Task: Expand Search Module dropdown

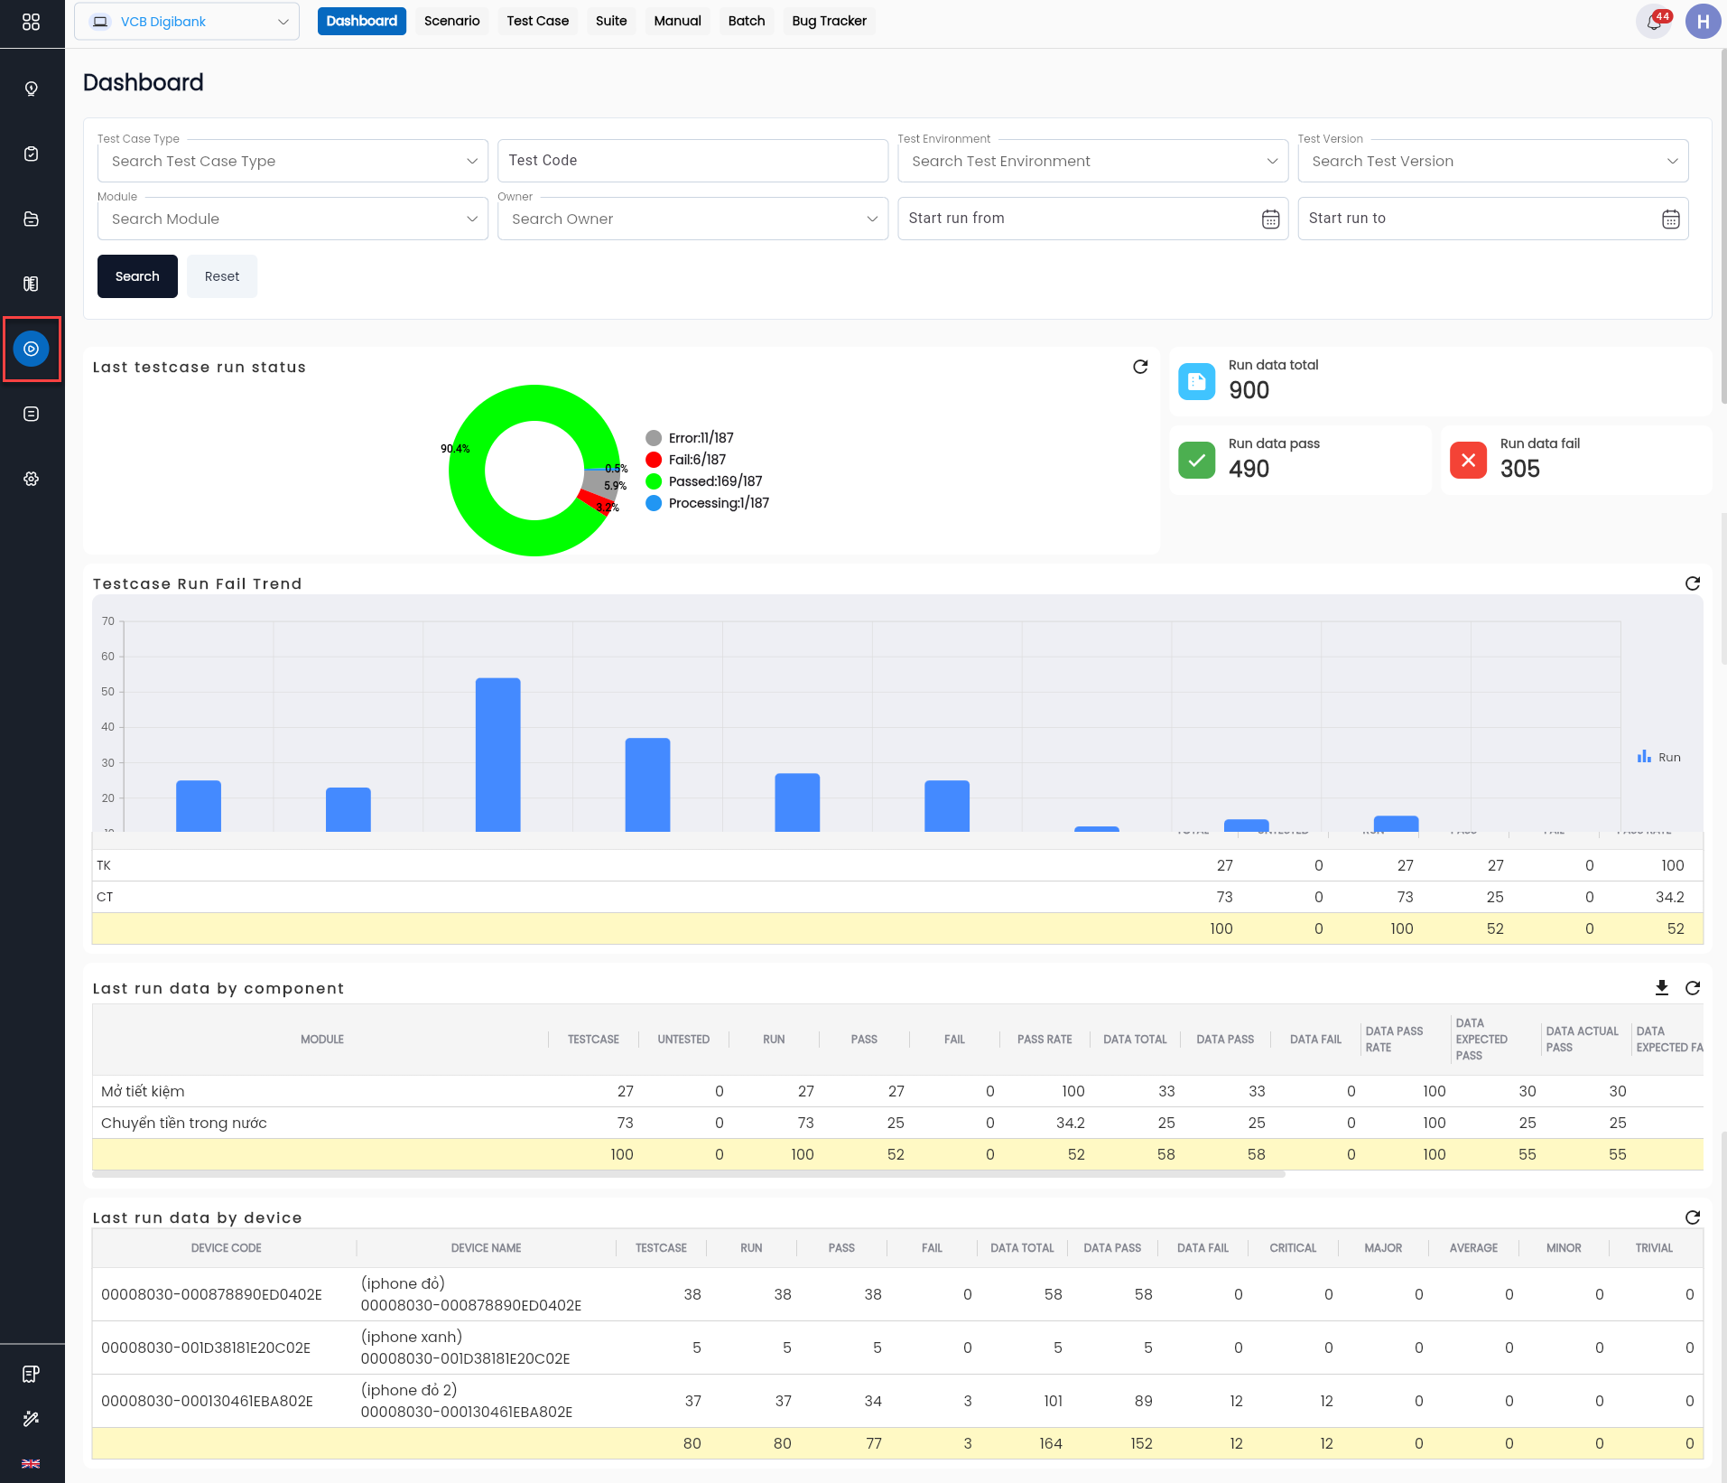Action: (292, 219)
